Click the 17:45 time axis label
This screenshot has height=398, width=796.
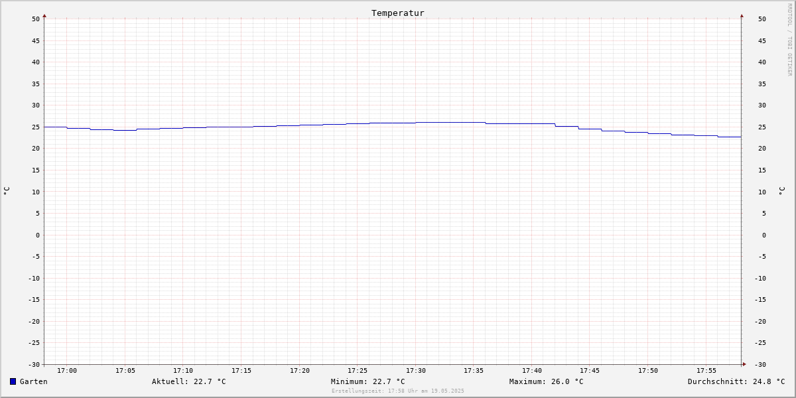(590, 370)
